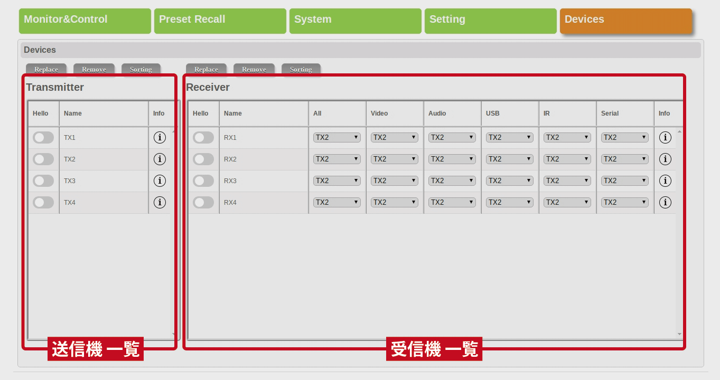Click Remove button above Receiver list
The height and width of the screenshot is (380, 720).
254,70
